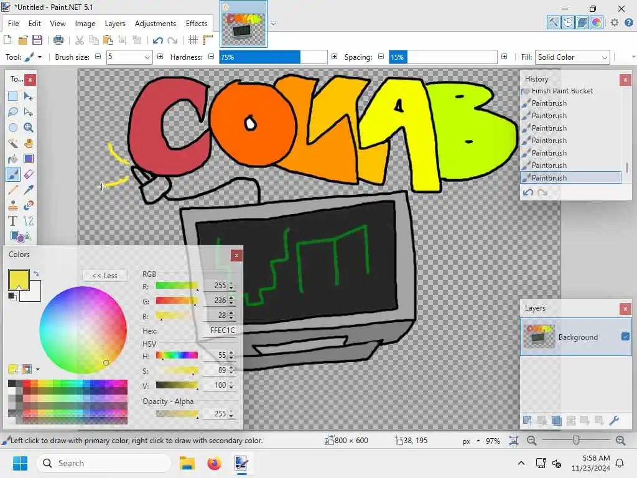637x478 pixels.
Task: Swap primary and secondary colors
Action: coord(36,274)
